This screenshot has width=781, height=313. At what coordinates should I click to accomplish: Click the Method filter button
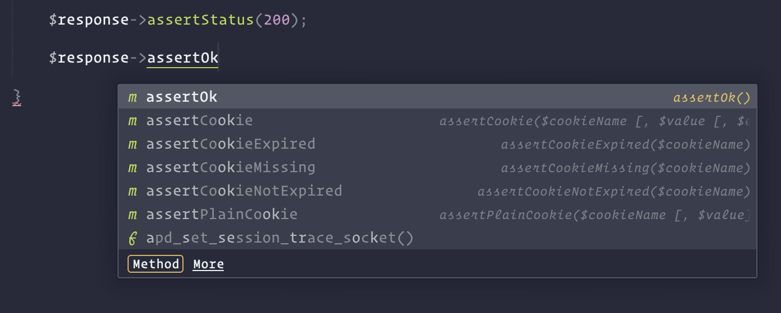156,264
